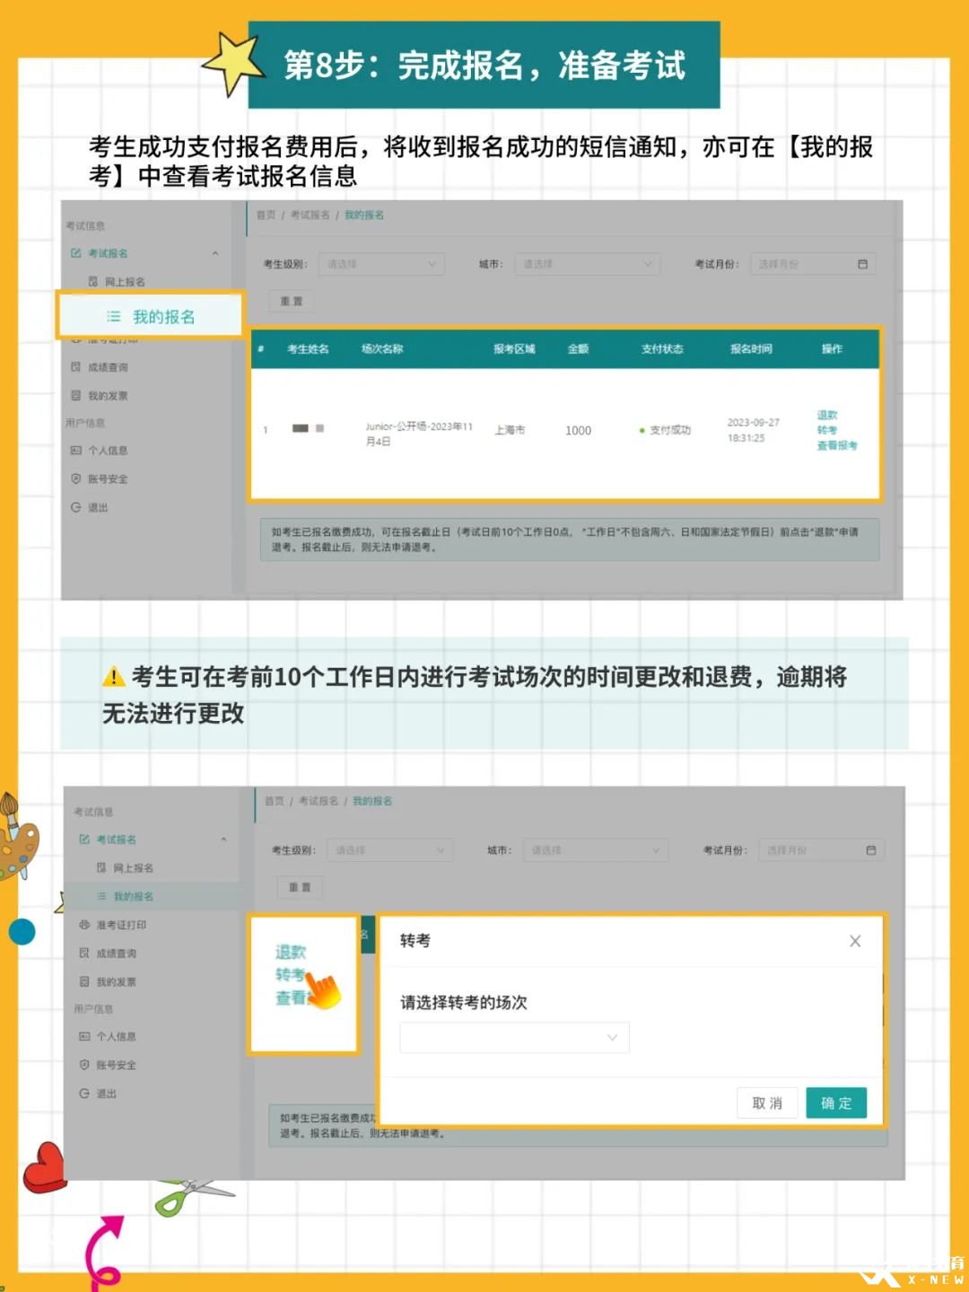Image resolution: width=969 pixels, height=1292 pixels.
Task: Click the 场次名称 column header
Action: point(382,349)
